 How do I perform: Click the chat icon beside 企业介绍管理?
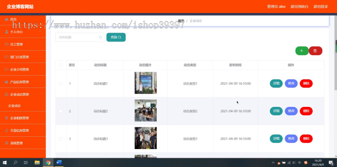[x=6, y=69]
